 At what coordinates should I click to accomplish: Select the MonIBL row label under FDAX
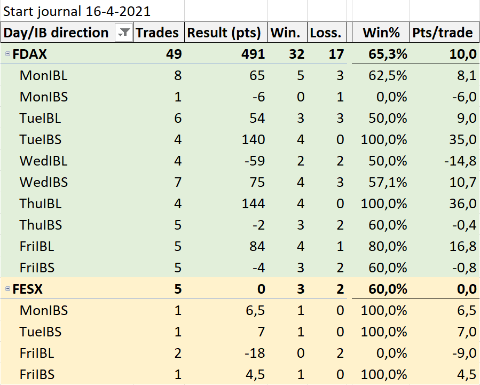[x=43, y=75]
